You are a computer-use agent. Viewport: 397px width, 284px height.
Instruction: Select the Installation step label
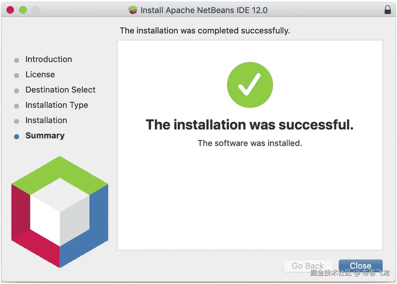point(46,120)
